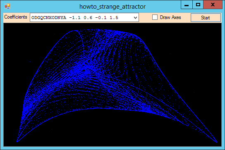The width and height of the screenshot is (225, 150).
Task: Click the application icon in title bar
Action: [7, 6]
